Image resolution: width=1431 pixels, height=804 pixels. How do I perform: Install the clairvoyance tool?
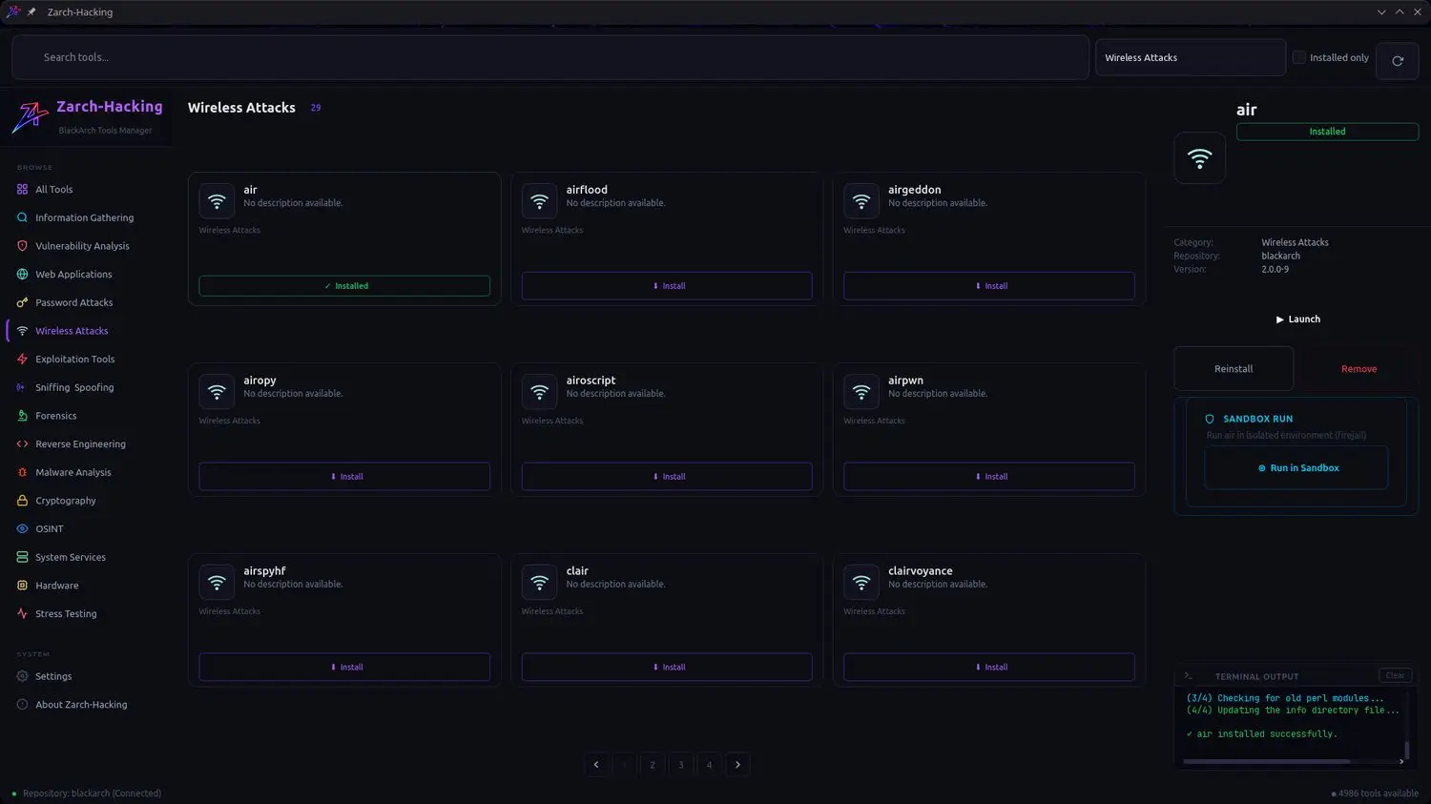tap(989, 668)
